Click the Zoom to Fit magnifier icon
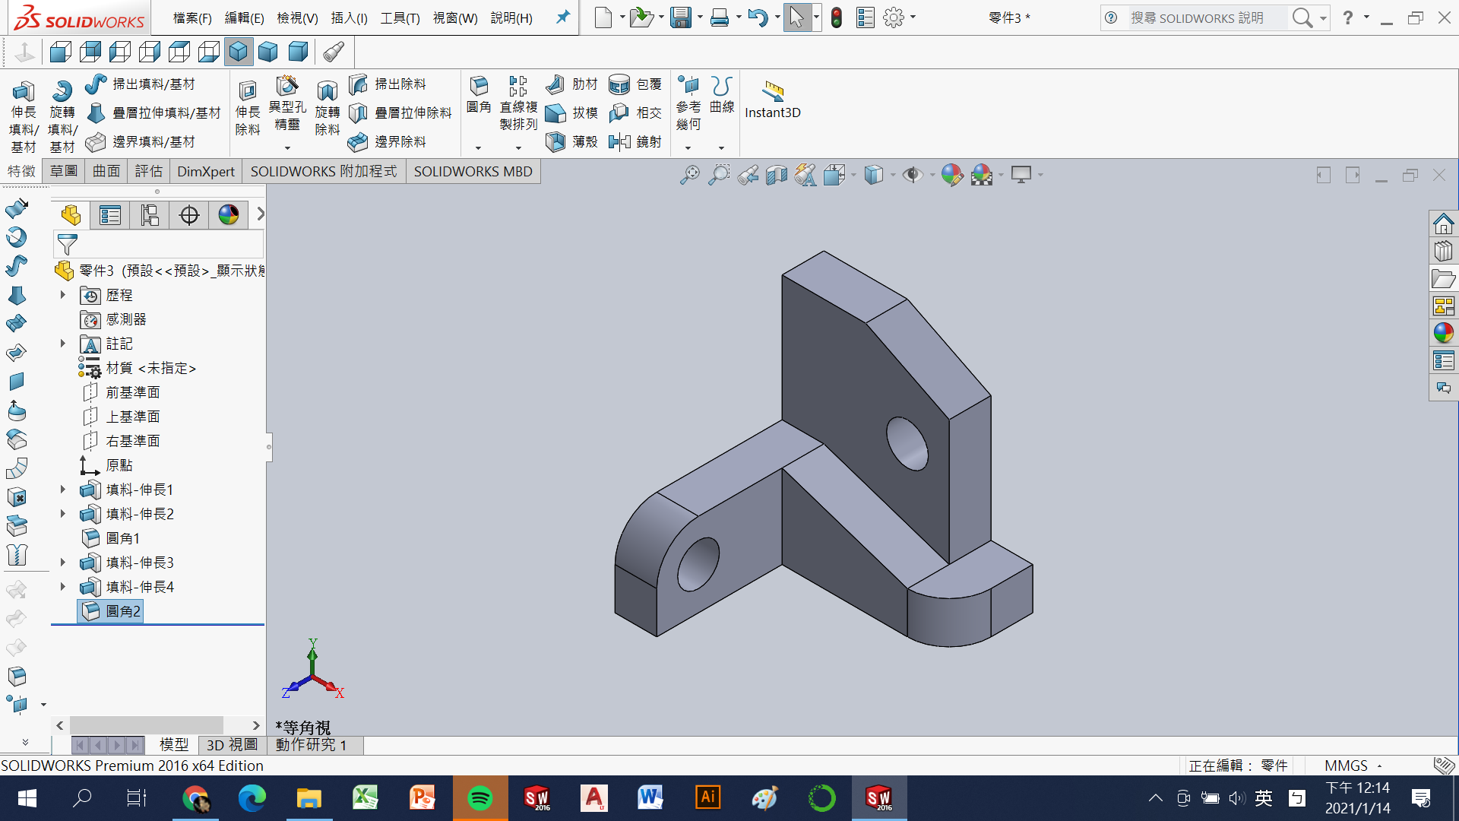The height and width of the screenshot is (821, 1459). (x=689, y=175)
